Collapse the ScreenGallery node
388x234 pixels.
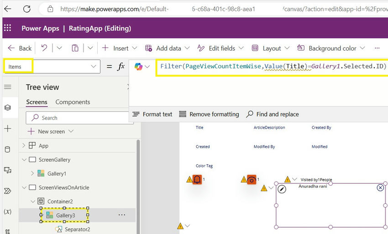[x=24, y=160]
